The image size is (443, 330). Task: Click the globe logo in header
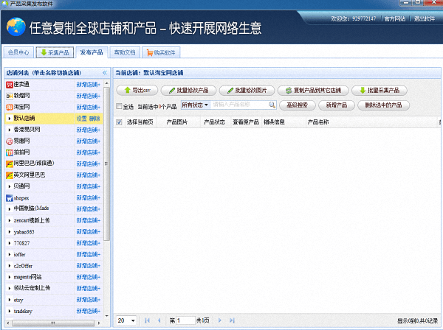pos(16,27)
